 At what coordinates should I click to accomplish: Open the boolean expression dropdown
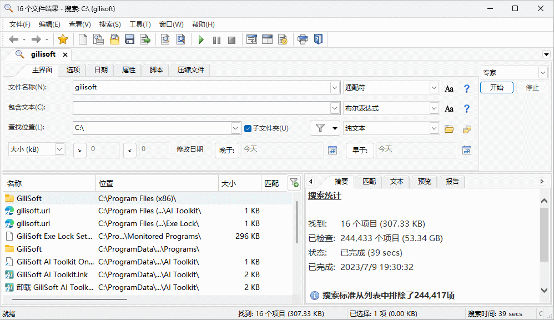[x=434, y=108]
